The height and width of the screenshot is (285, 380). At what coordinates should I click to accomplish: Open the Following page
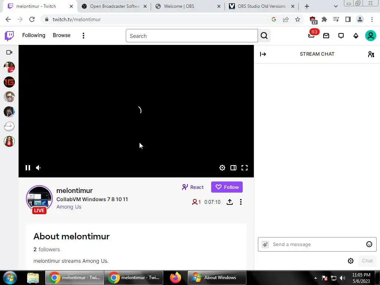click(x=34, y=35)
